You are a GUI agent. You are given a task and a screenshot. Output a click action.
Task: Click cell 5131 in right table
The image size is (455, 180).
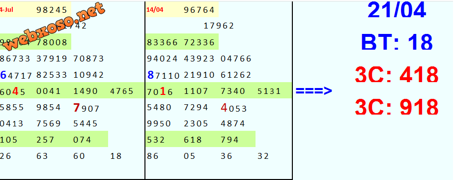269,91
